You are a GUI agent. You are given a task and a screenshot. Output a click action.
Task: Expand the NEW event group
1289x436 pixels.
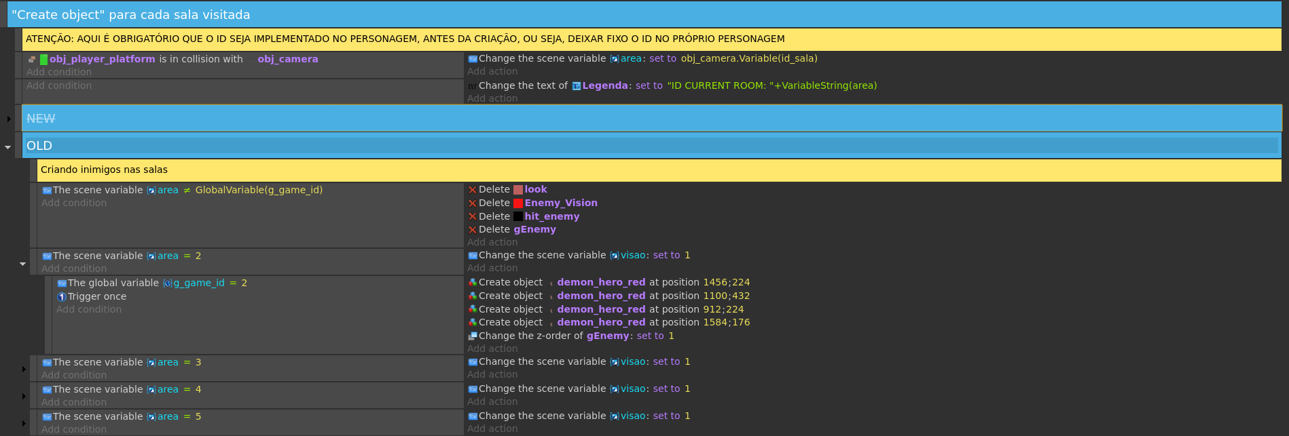pos(8,119)
